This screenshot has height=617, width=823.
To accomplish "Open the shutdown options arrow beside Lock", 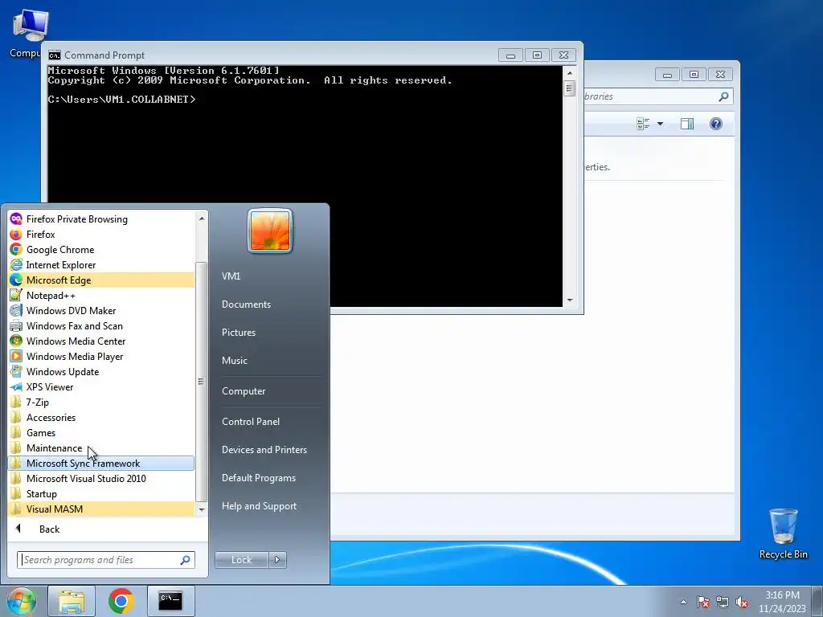I will click(277, 560).
